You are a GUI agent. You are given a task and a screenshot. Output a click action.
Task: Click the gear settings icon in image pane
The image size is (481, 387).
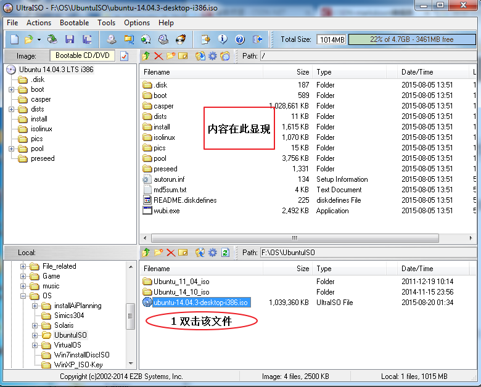coord(213,56)
